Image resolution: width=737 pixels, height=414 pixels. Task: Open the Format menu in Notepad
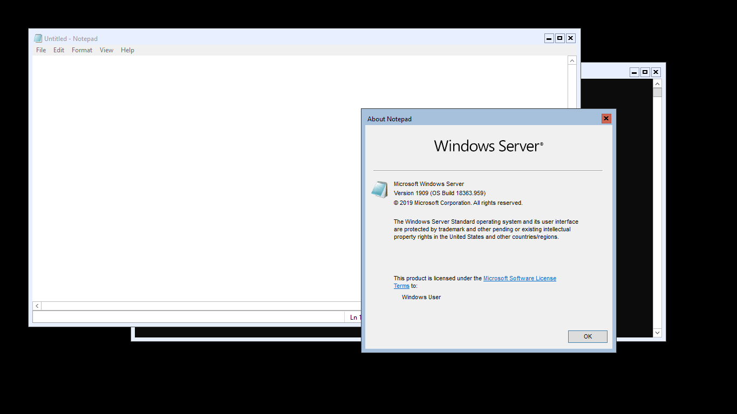click(82, 50)
